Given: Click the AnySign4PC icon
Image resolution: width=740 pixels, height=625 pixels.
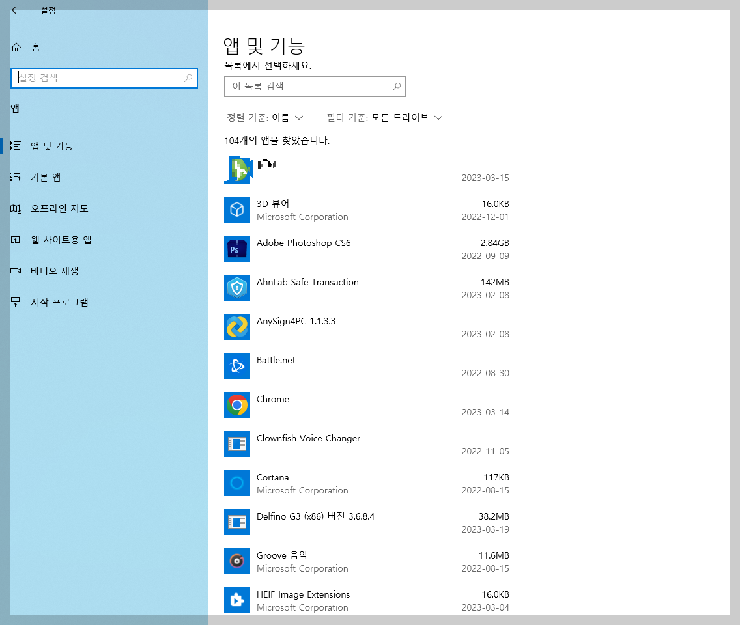Looking at the screenshot, I should (x=237, y=327).
